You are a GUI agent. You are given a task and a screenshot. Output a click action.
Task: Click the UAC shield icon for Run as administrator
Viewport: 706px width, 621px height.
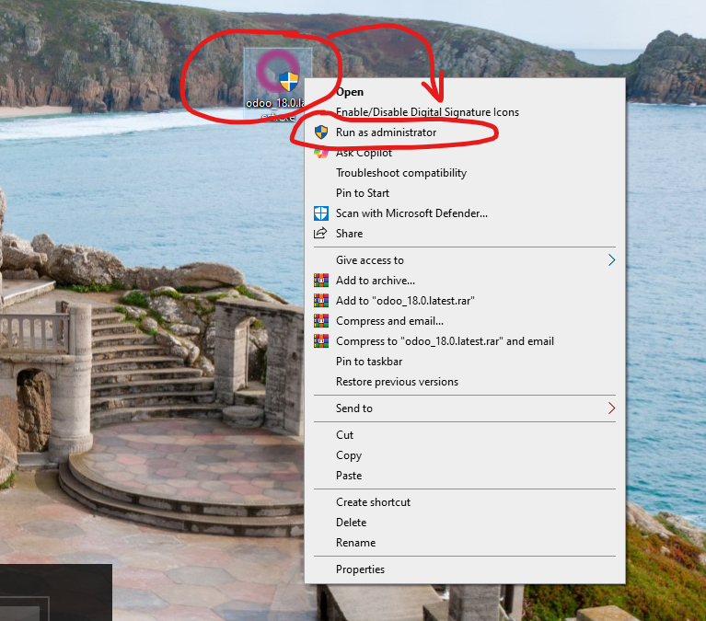(x=320, y=132)
